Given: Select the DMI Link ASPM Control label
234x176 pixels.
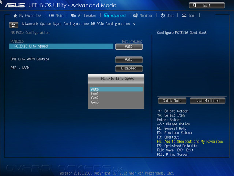Looking at the screenshot, I should pyautogui.click(x=30, y=59).
